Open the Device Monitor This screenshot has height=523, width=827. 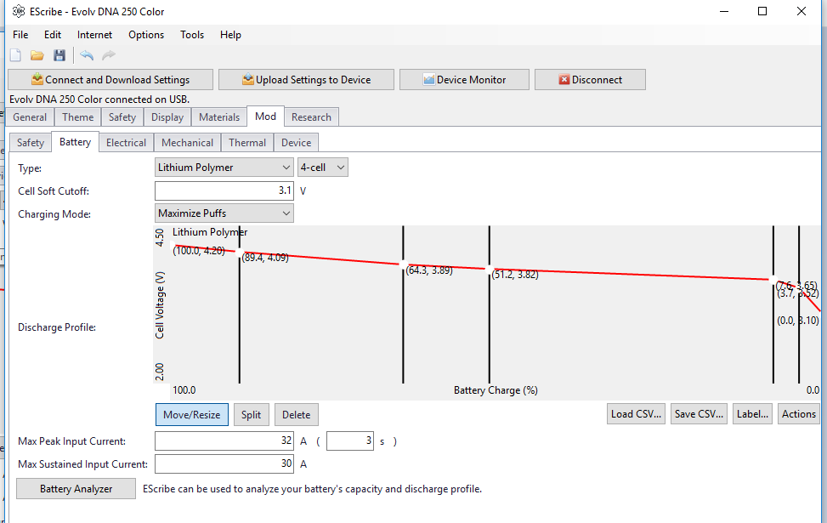pos(464,80)
